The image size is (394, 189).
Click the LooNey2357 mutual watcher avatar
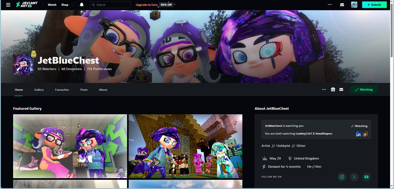(359, 134)
